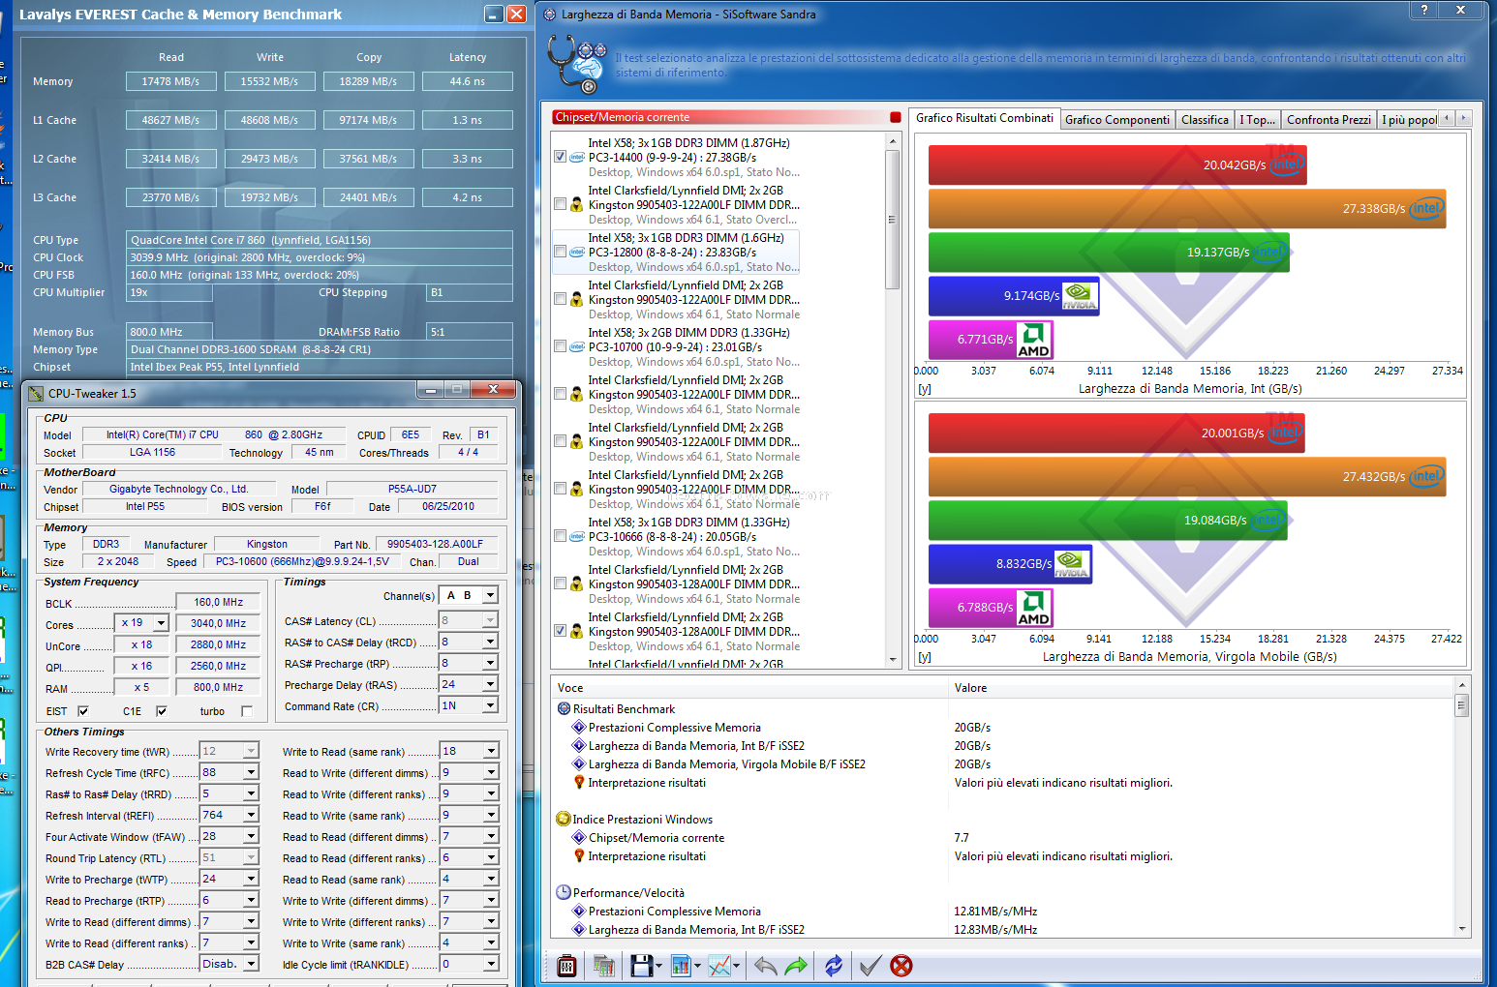Toggle the EIST checkbox in CPU-Tweaker

coord(83,711)
